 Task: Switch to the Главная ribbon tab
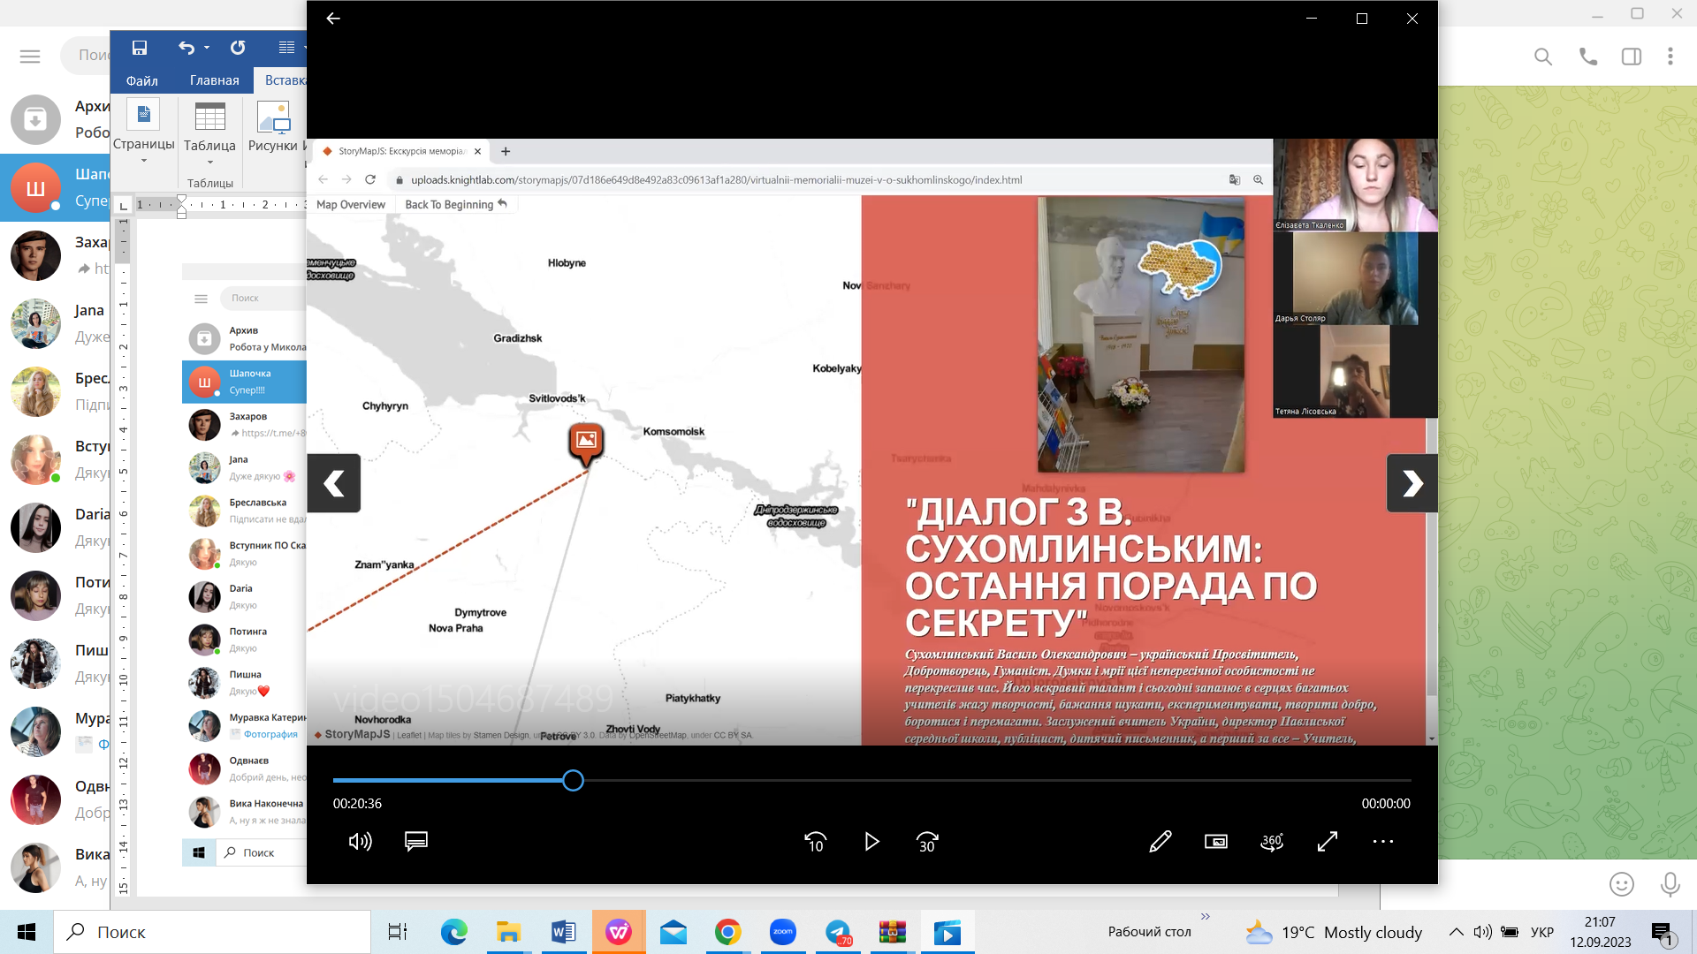[214, 80]
